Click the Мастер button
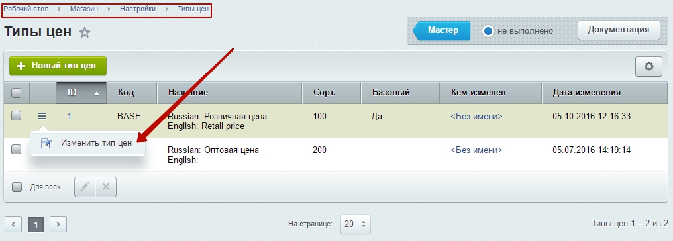Viewport: 673px width, 241px height. click(x=442, y=31)
